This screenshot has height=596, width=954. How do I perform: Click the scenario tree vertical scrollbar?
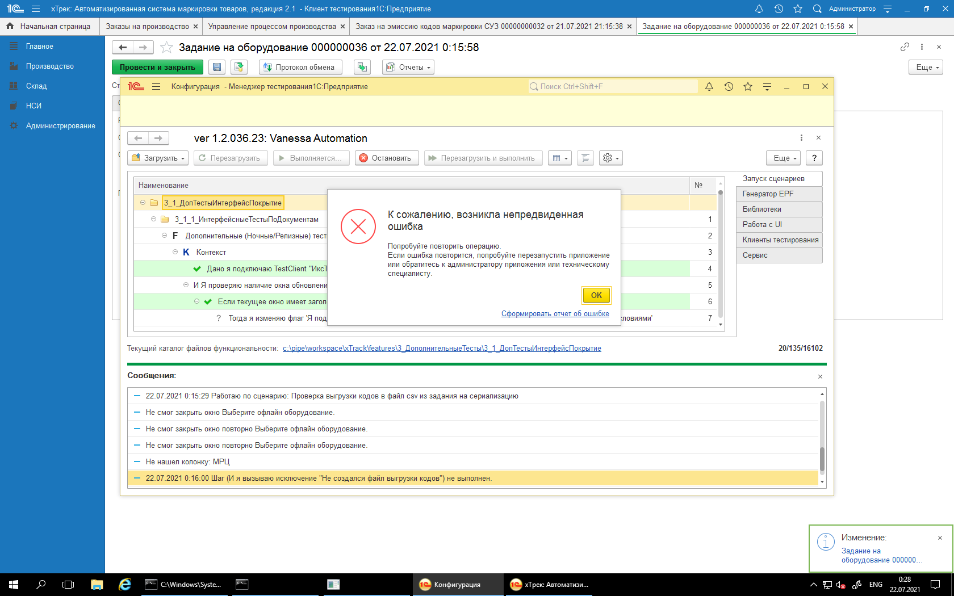[x=721, y=254]
